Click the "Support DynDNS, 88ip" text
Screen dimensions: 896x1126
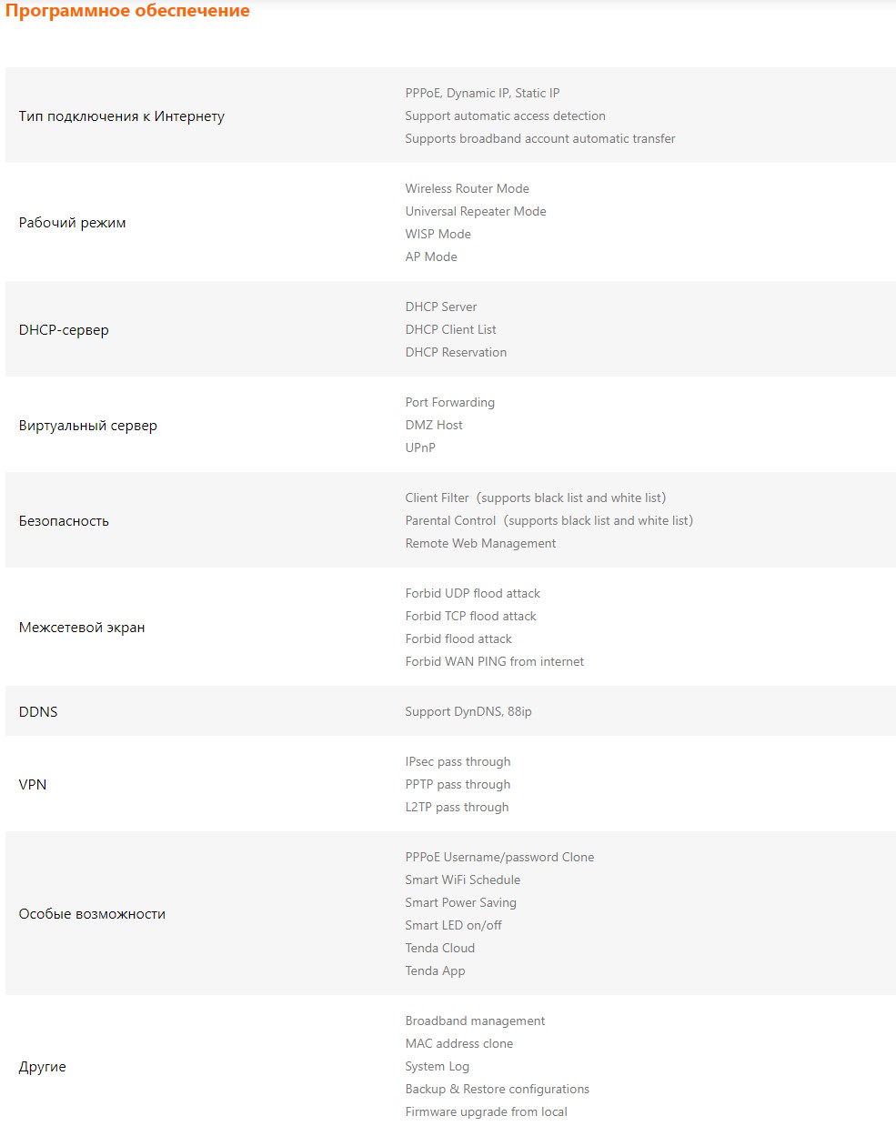[x=468, y=711]
